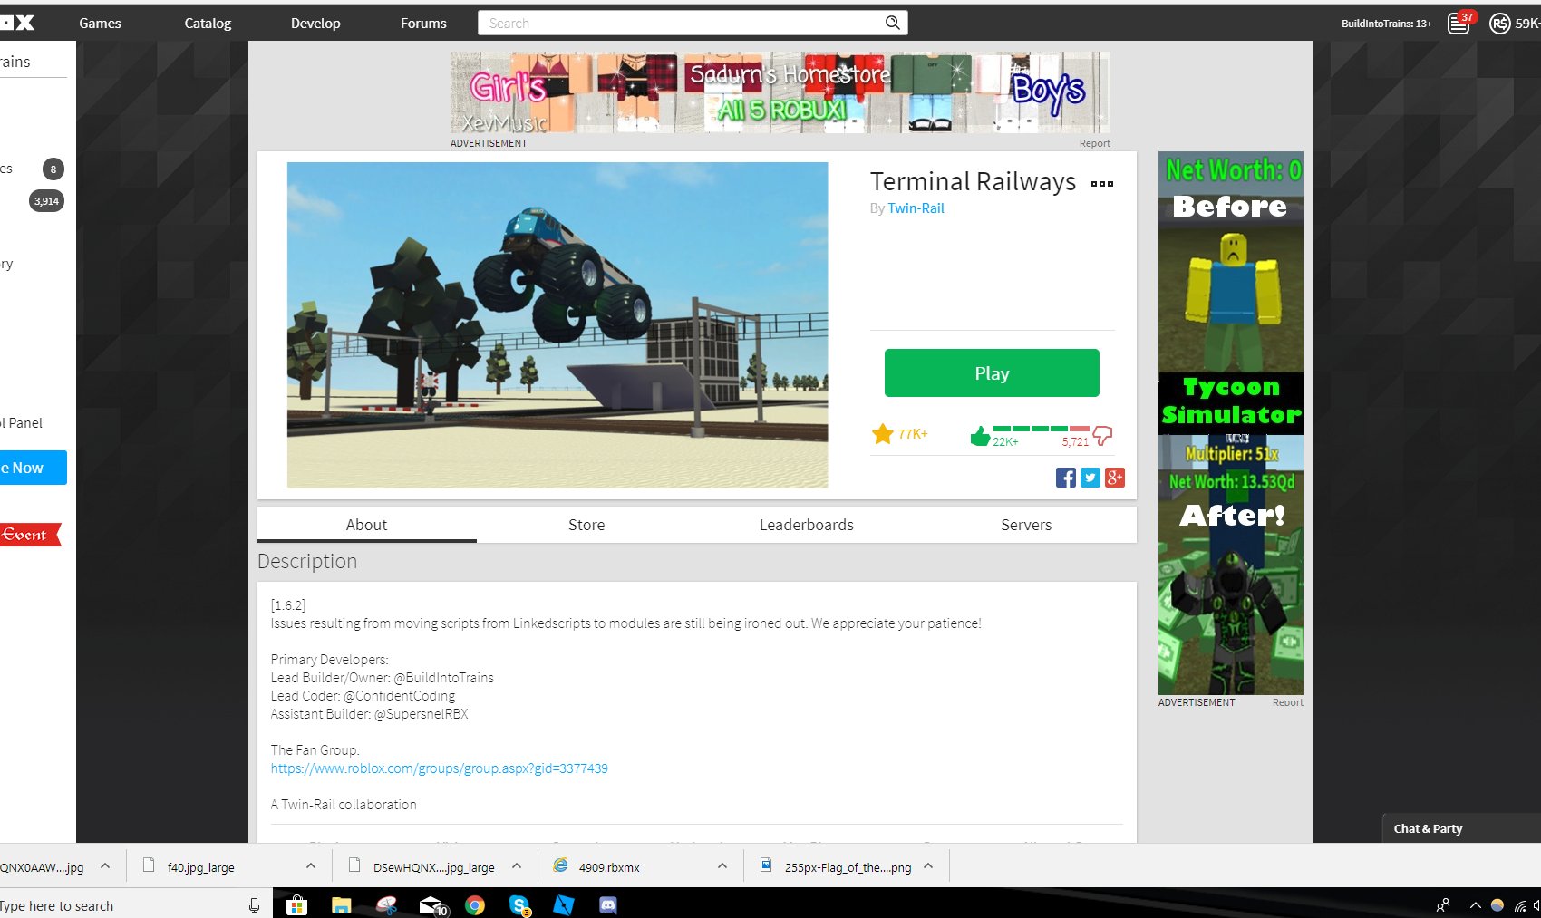Click the BuildIntoTrains account name
1541x918 pixels.
click(x=1386, y=24)
